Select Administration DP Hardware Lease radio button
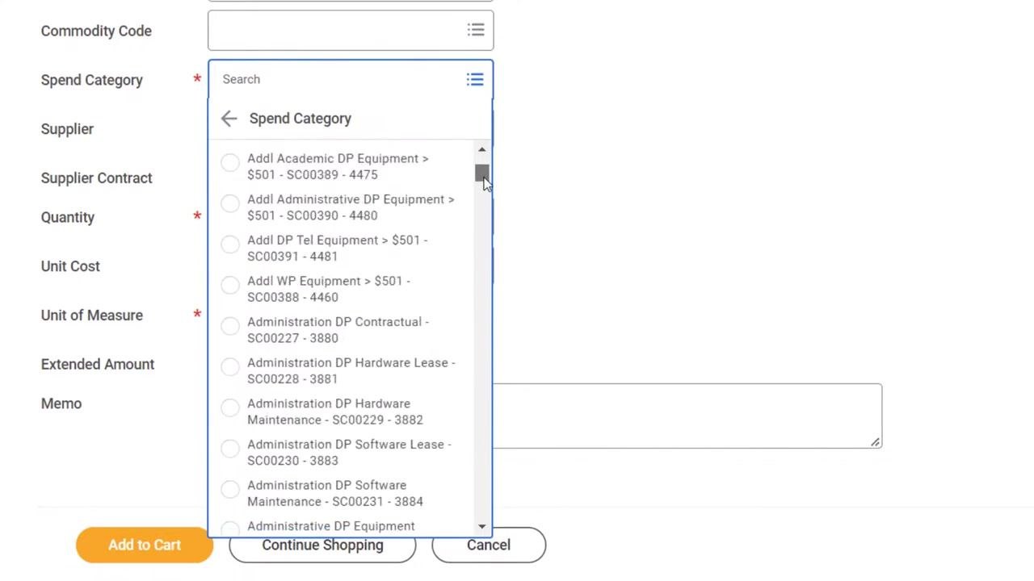Viewport: 1034px width, 581px height. (x=230, y=367)
